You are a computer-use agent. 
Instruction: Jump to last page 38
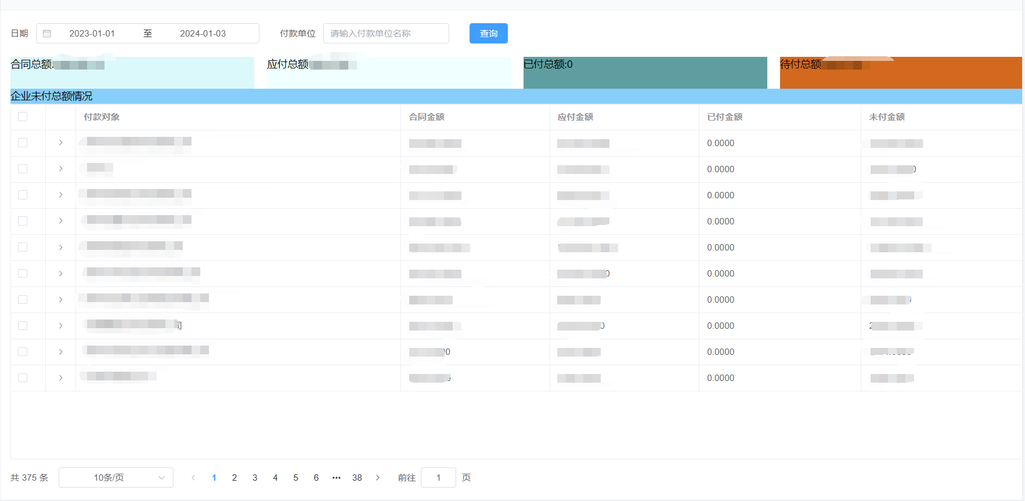tap(357, 477)
